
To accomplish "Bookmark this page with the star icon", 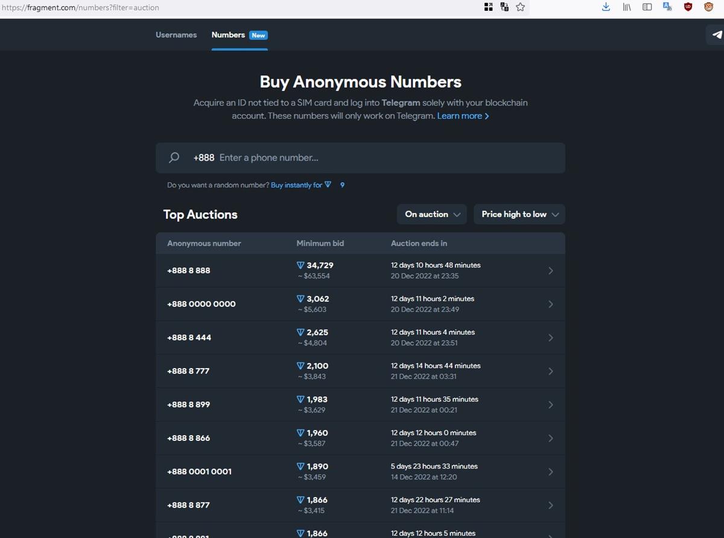I will point(520,7).
